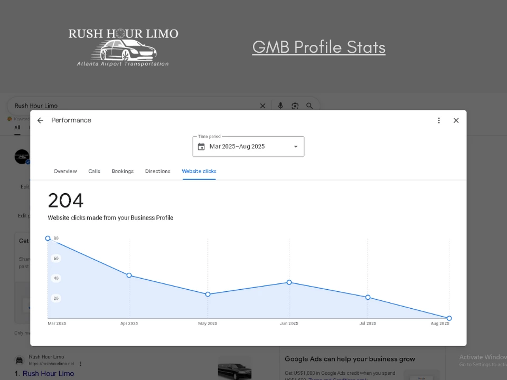Click the 204 website clicks total
The width and height of the screenshot is (507, 380).
click(x=65, y=201)
